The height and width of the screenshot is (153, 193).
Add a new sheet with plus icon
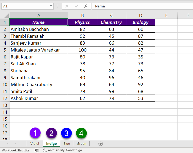pos(101,143)
